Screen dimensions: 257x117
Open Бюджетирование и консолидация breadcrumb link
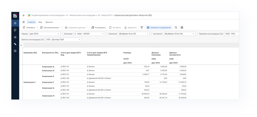click(48, 15)
